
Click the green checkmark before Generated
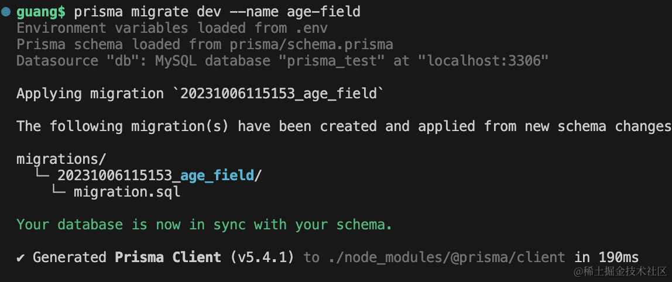click(20, 257)
